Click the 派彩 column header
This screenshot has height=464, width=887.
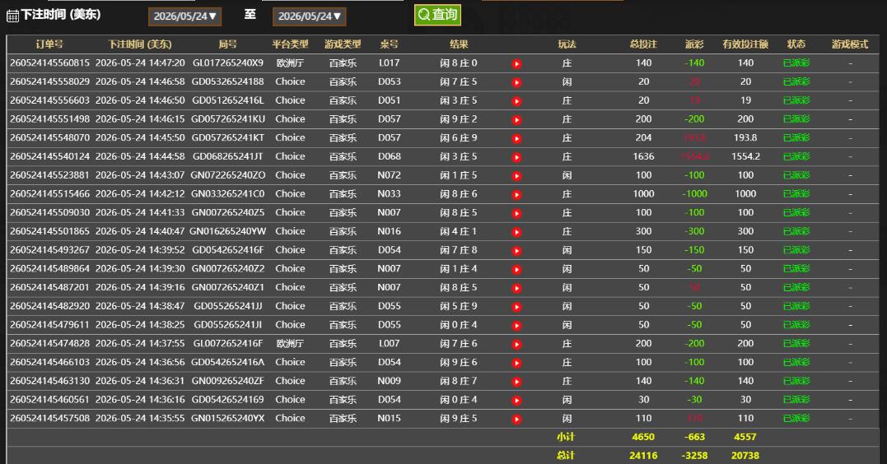694,44
